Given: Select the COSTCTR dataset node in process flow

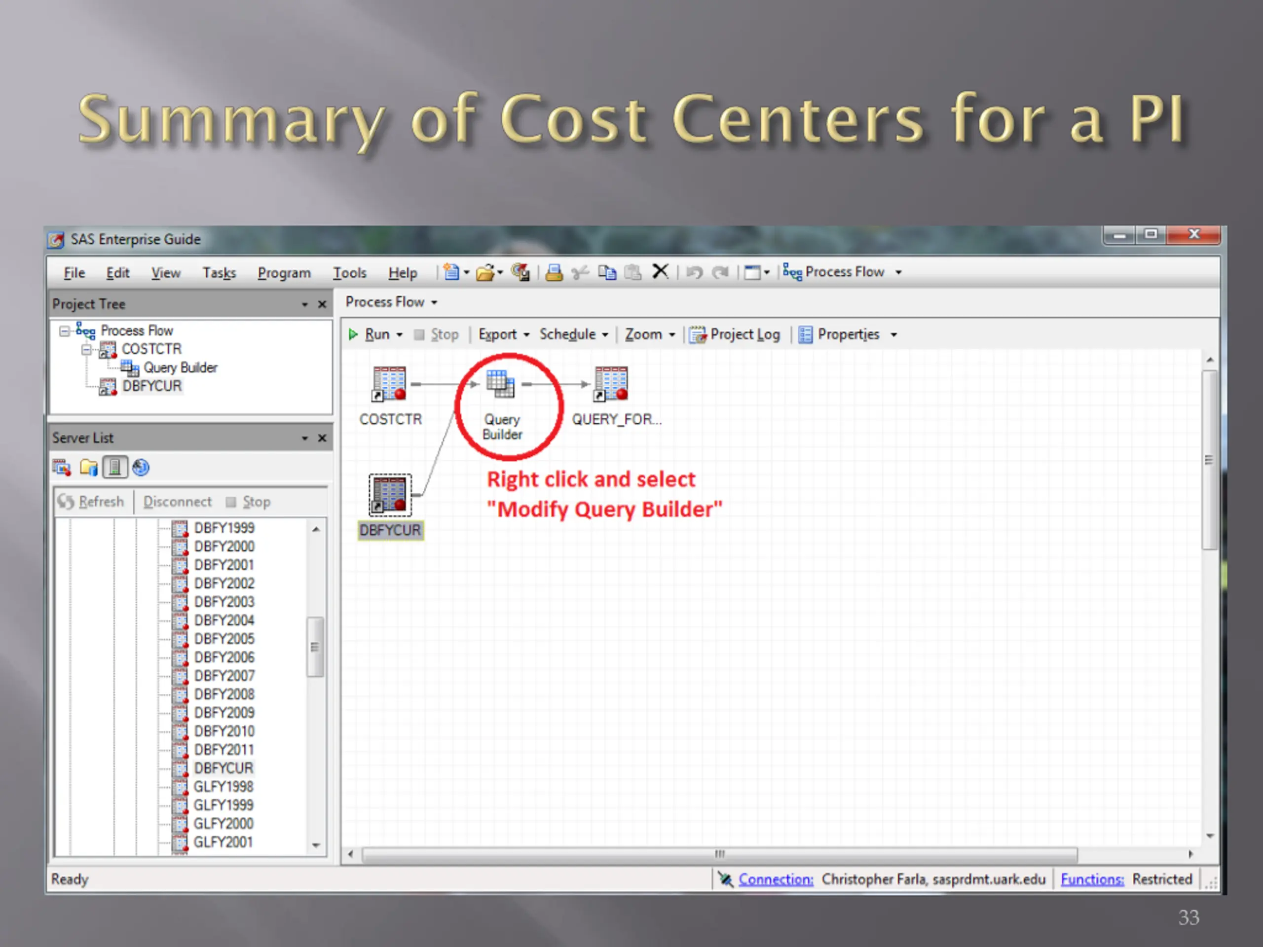Looking at the screenshot, I should 389,396.
